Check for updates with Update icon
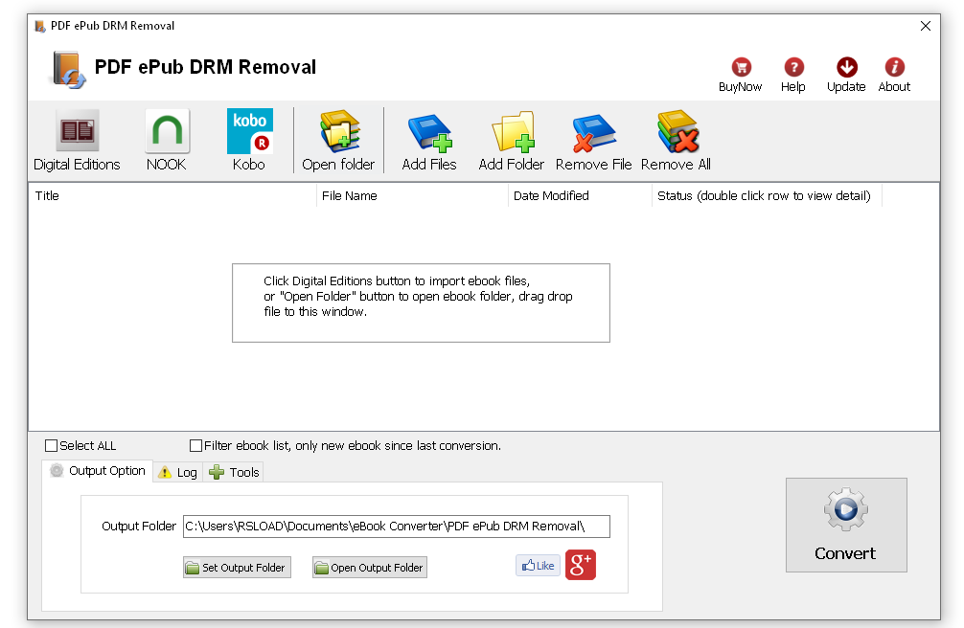Viewport: 964px width, 628px height. click(845, 67)
